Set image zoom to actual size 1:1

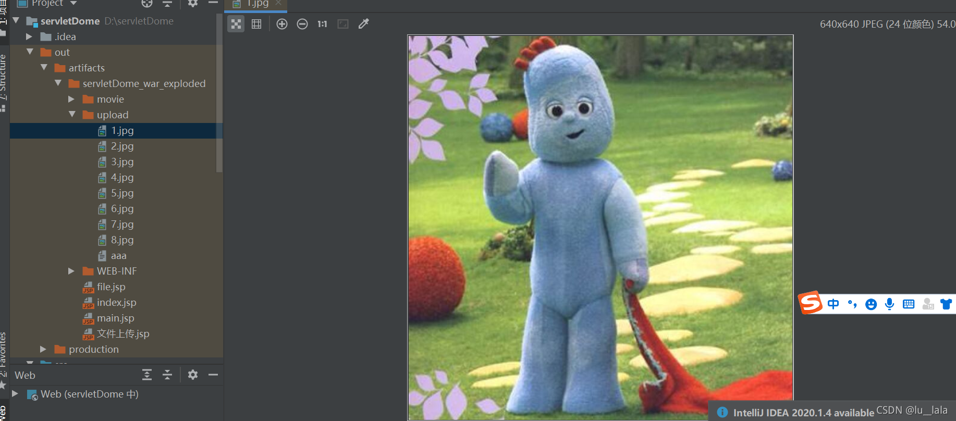(x=322, y=24)
